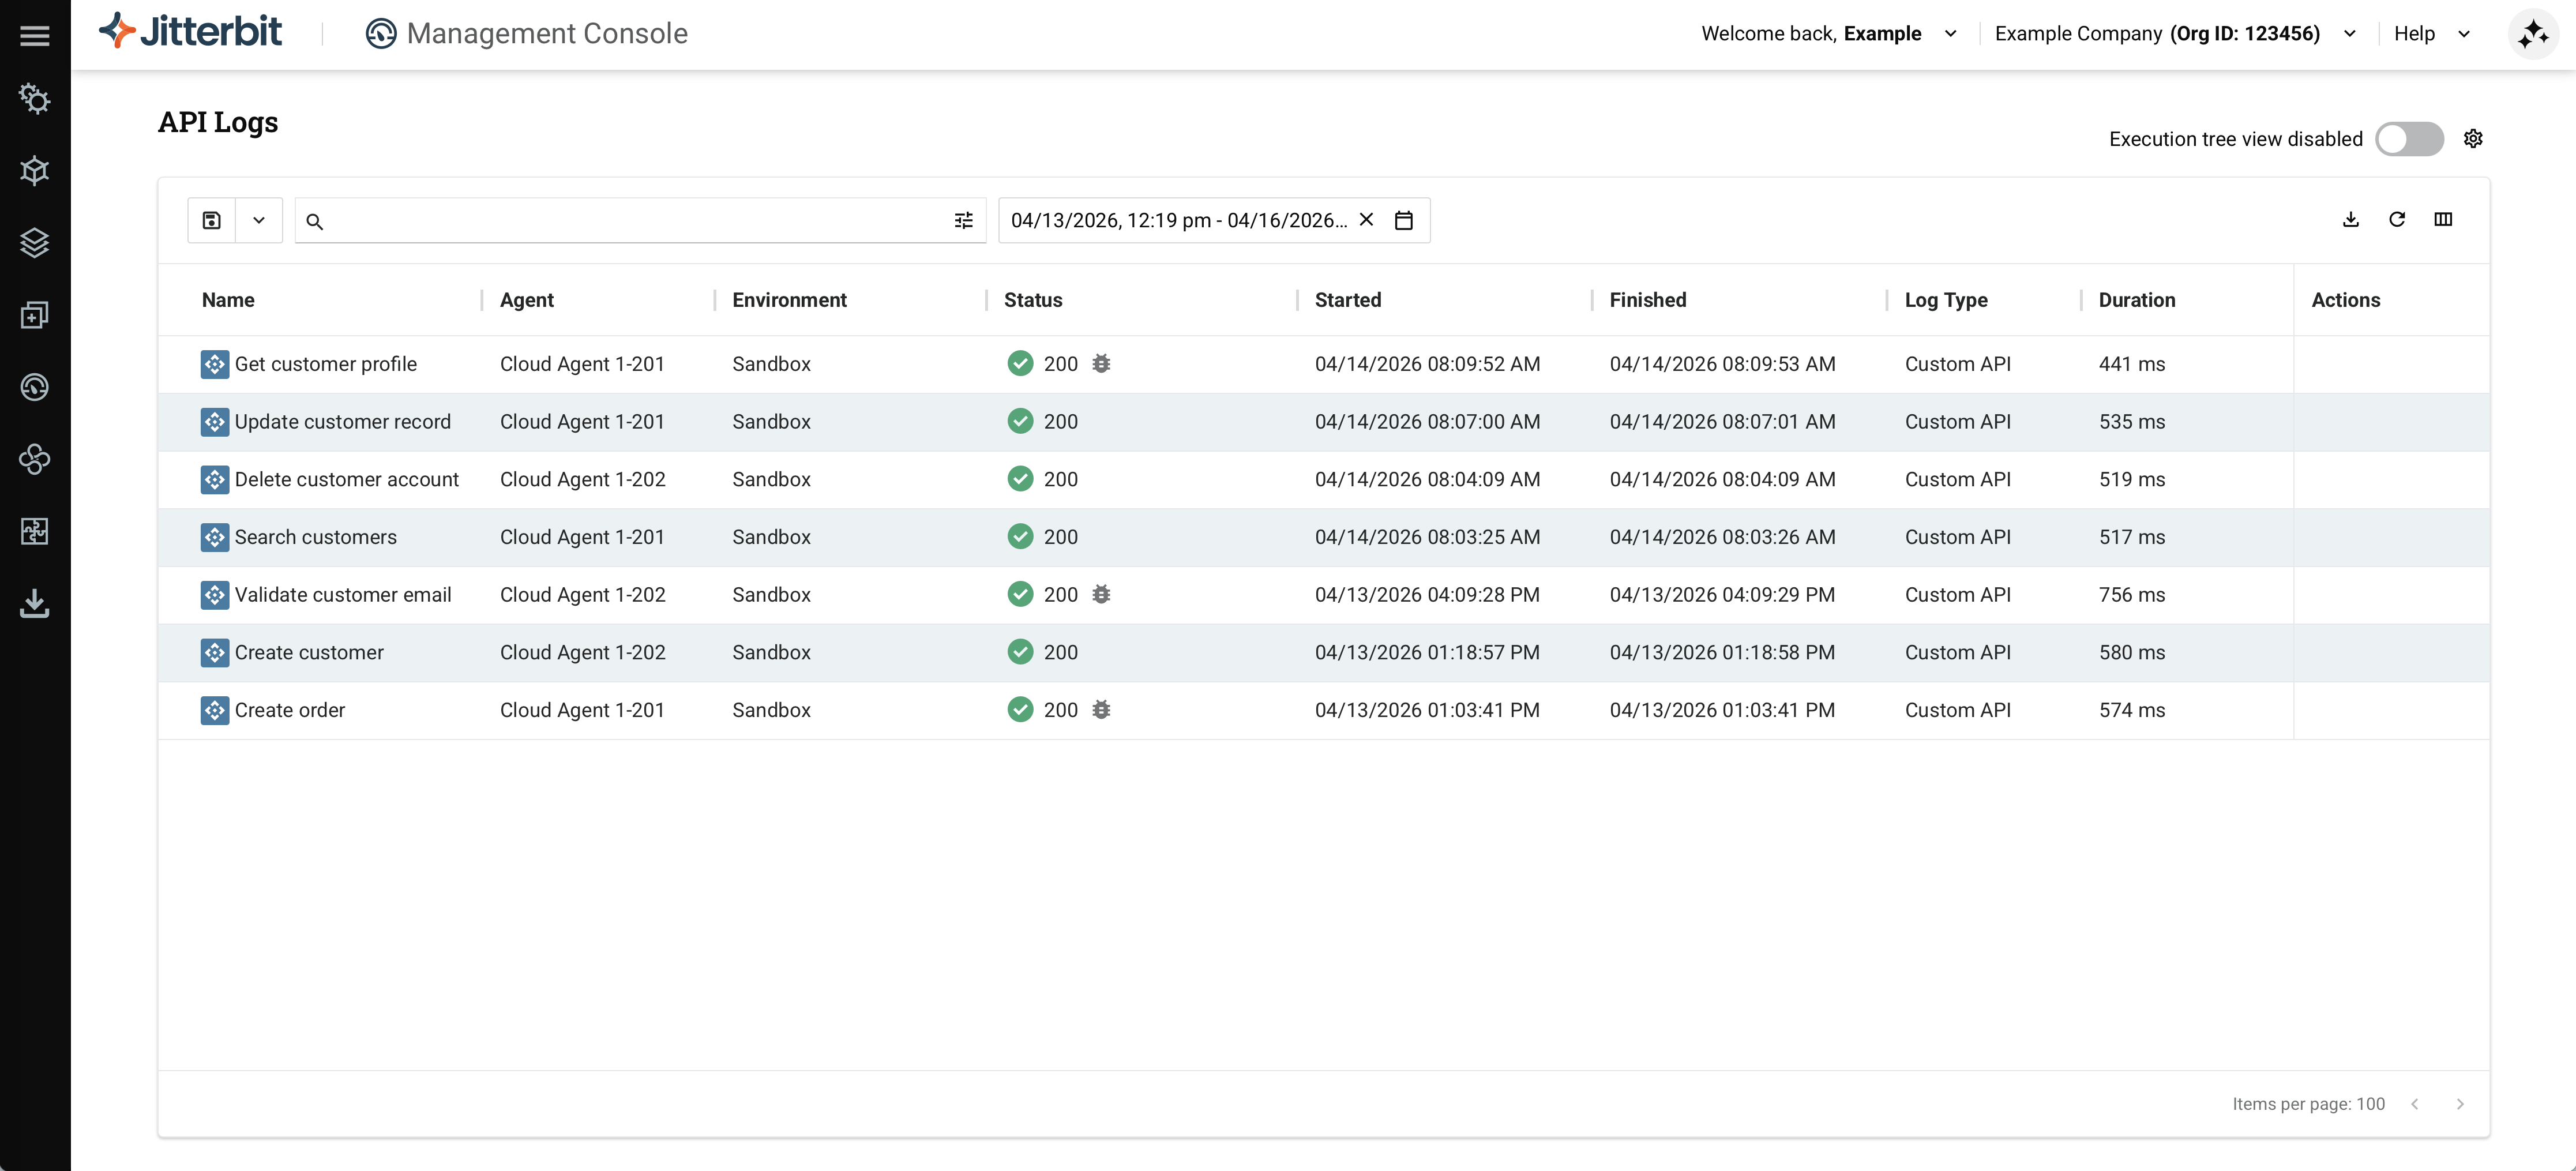2576x1171 pixels.
Task: Click the 04/14/2026 08:07:01 AM finished time
Action: (x=1722, y=422)
